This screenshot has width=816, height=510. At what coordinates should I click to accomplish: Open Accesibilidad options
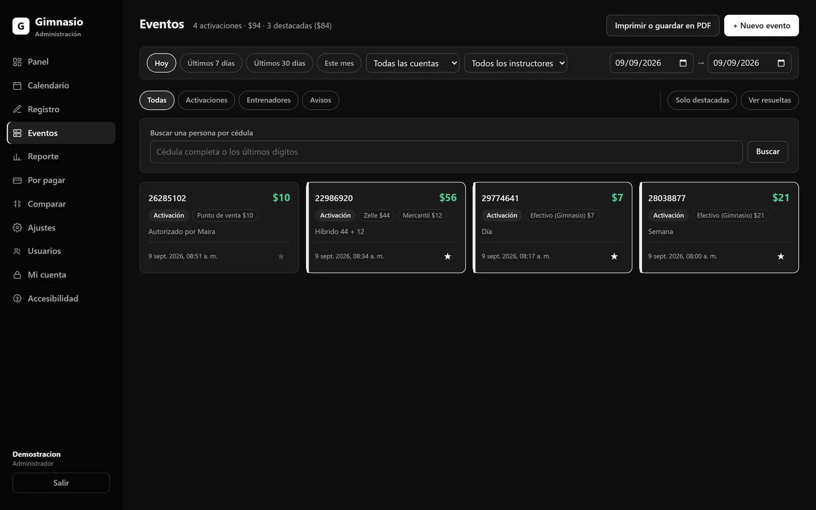[61, 298]
